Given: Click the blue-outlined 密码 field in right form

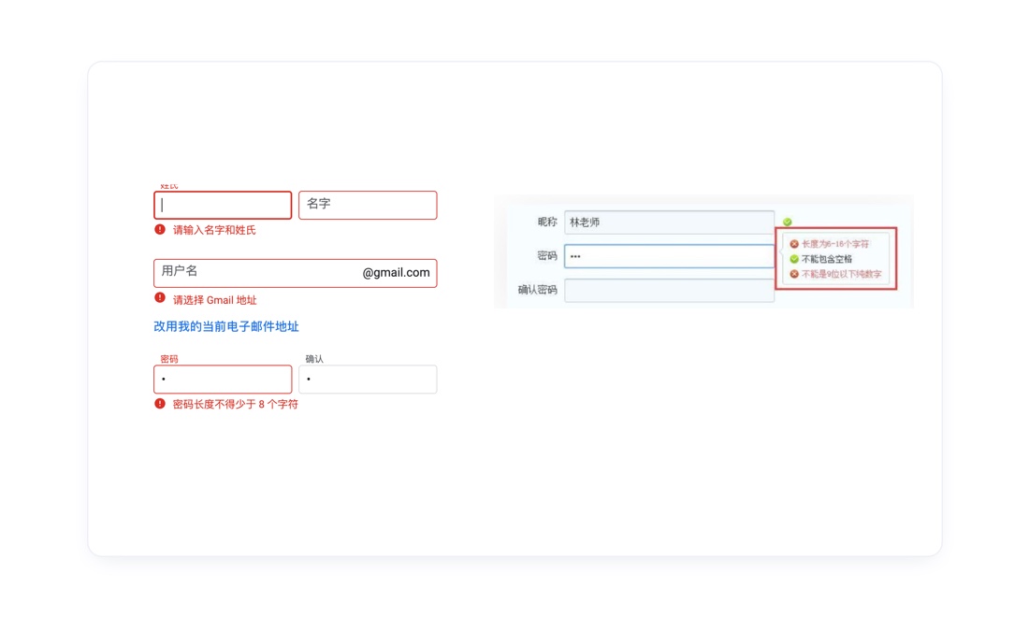Looking at the screenshot, I should (669, 256).
